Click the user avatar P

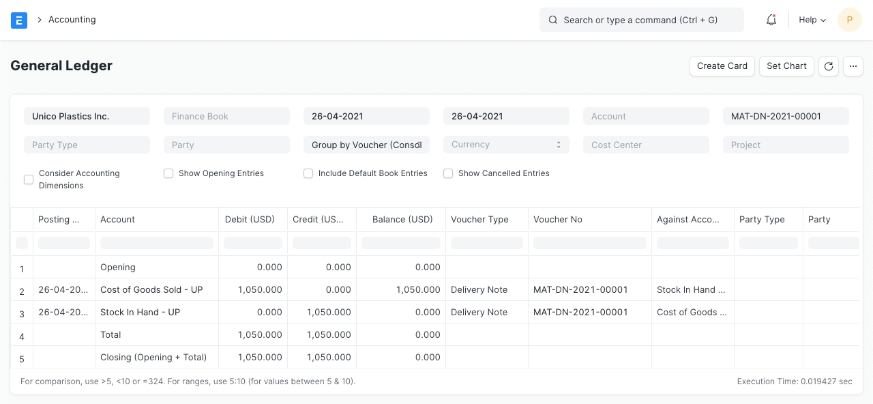849,20
